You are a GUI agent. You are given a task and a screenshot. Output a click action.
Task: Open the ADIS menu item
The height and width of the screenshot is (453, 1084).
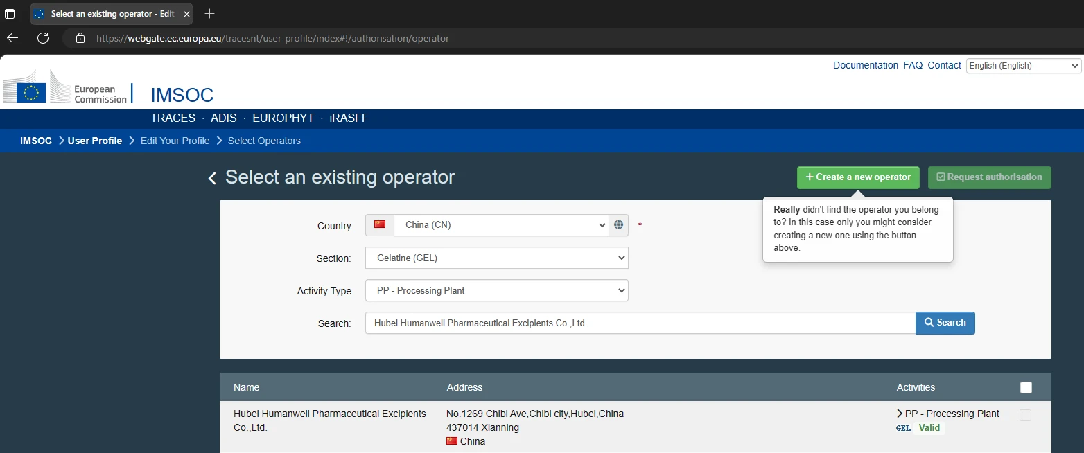click(x=224, y=118)
